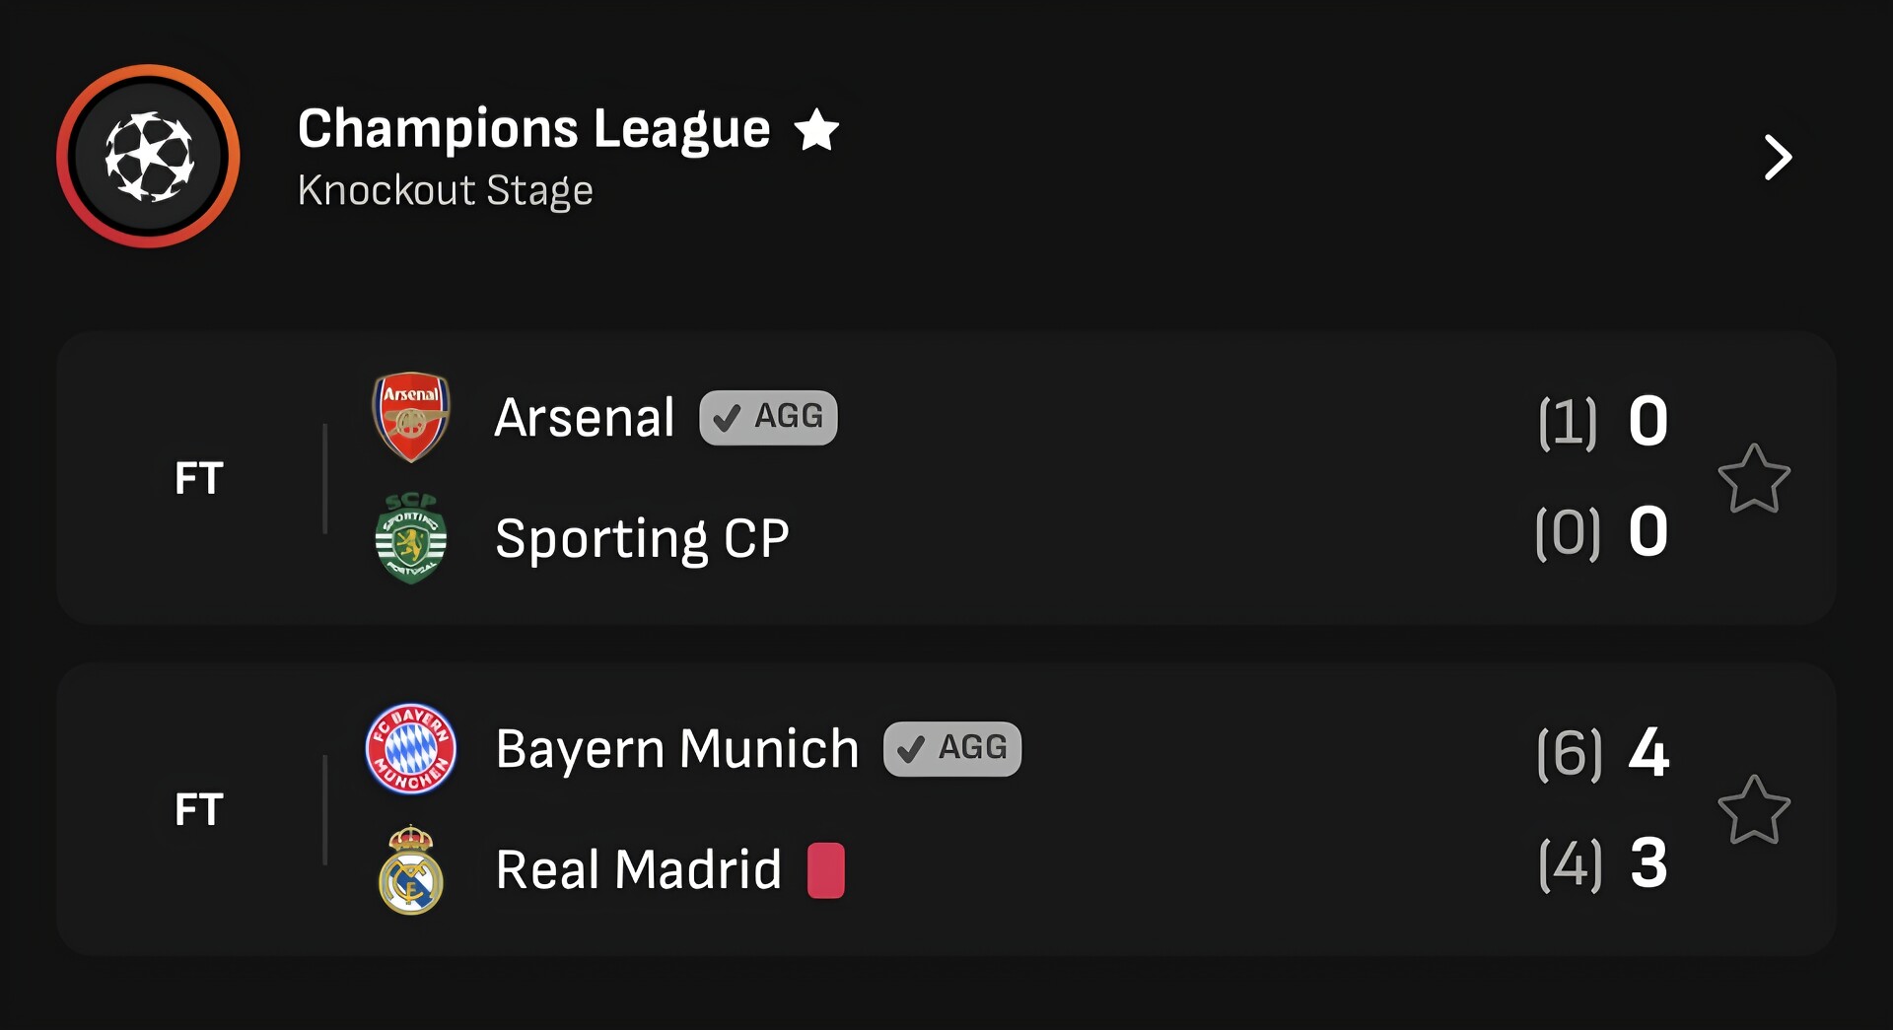Open Champions League via right chevron arrow
This screenshot has height=1030, width=1893.
click(x=1777, y=158)
